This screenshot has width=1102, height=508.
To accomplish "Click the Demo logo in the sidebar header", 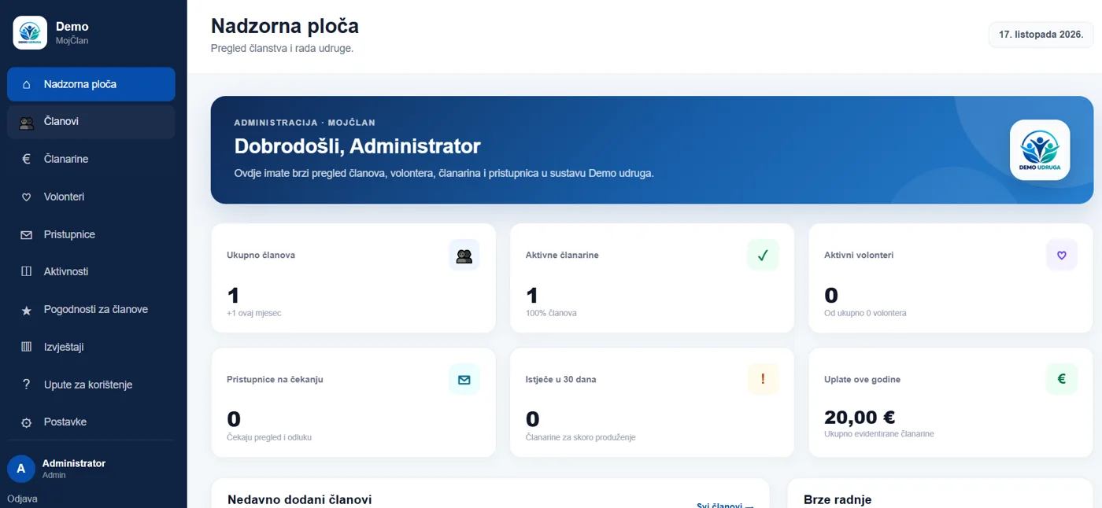I will tap(30, 32).
